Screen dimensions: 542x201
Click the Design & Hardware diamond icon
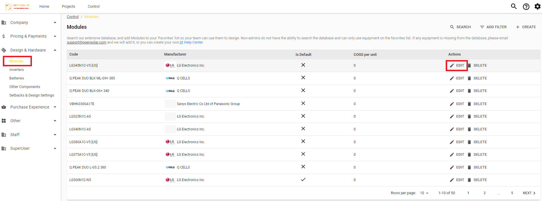point(4,50)
